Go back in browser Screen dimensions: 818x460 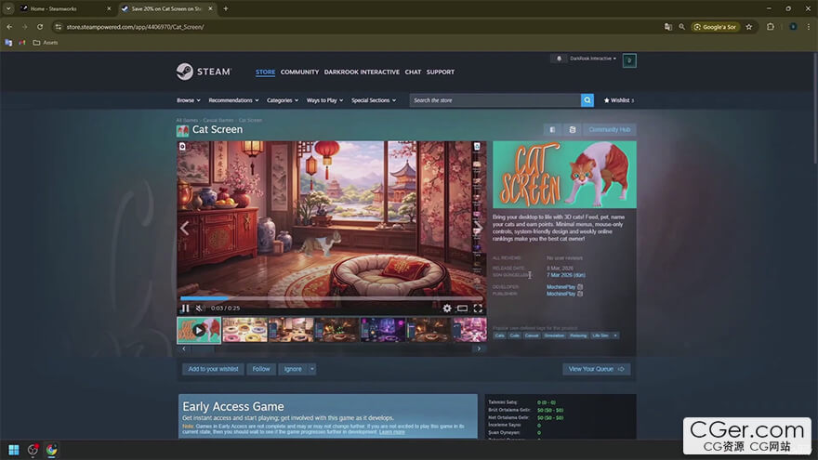9,27
